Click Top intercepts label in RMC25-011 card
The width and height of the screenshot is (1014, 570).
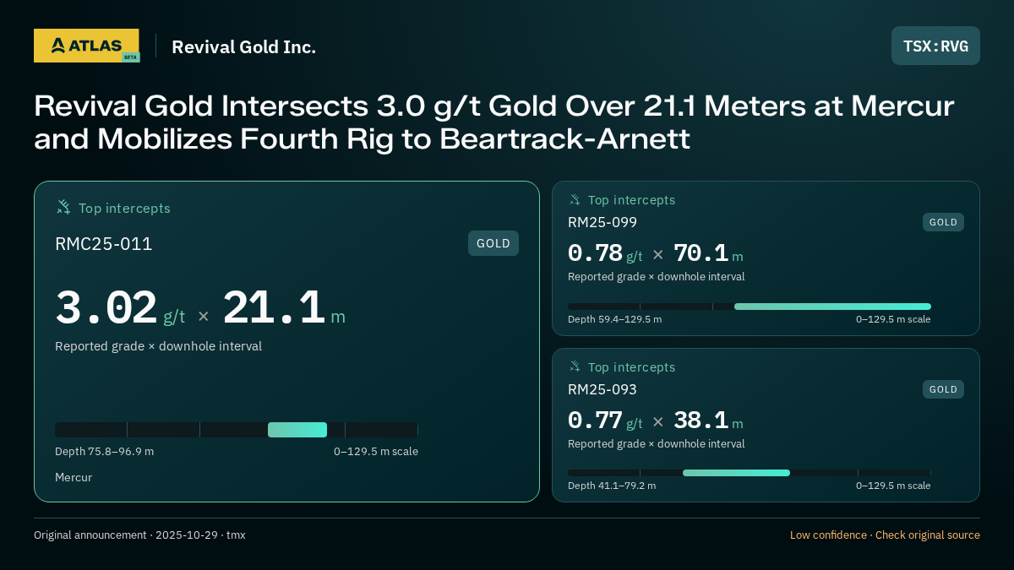tap(124, 208)
